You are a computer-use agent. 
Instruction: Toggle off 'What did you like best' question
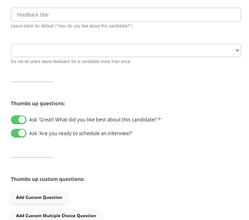click(x=19, y=120)
